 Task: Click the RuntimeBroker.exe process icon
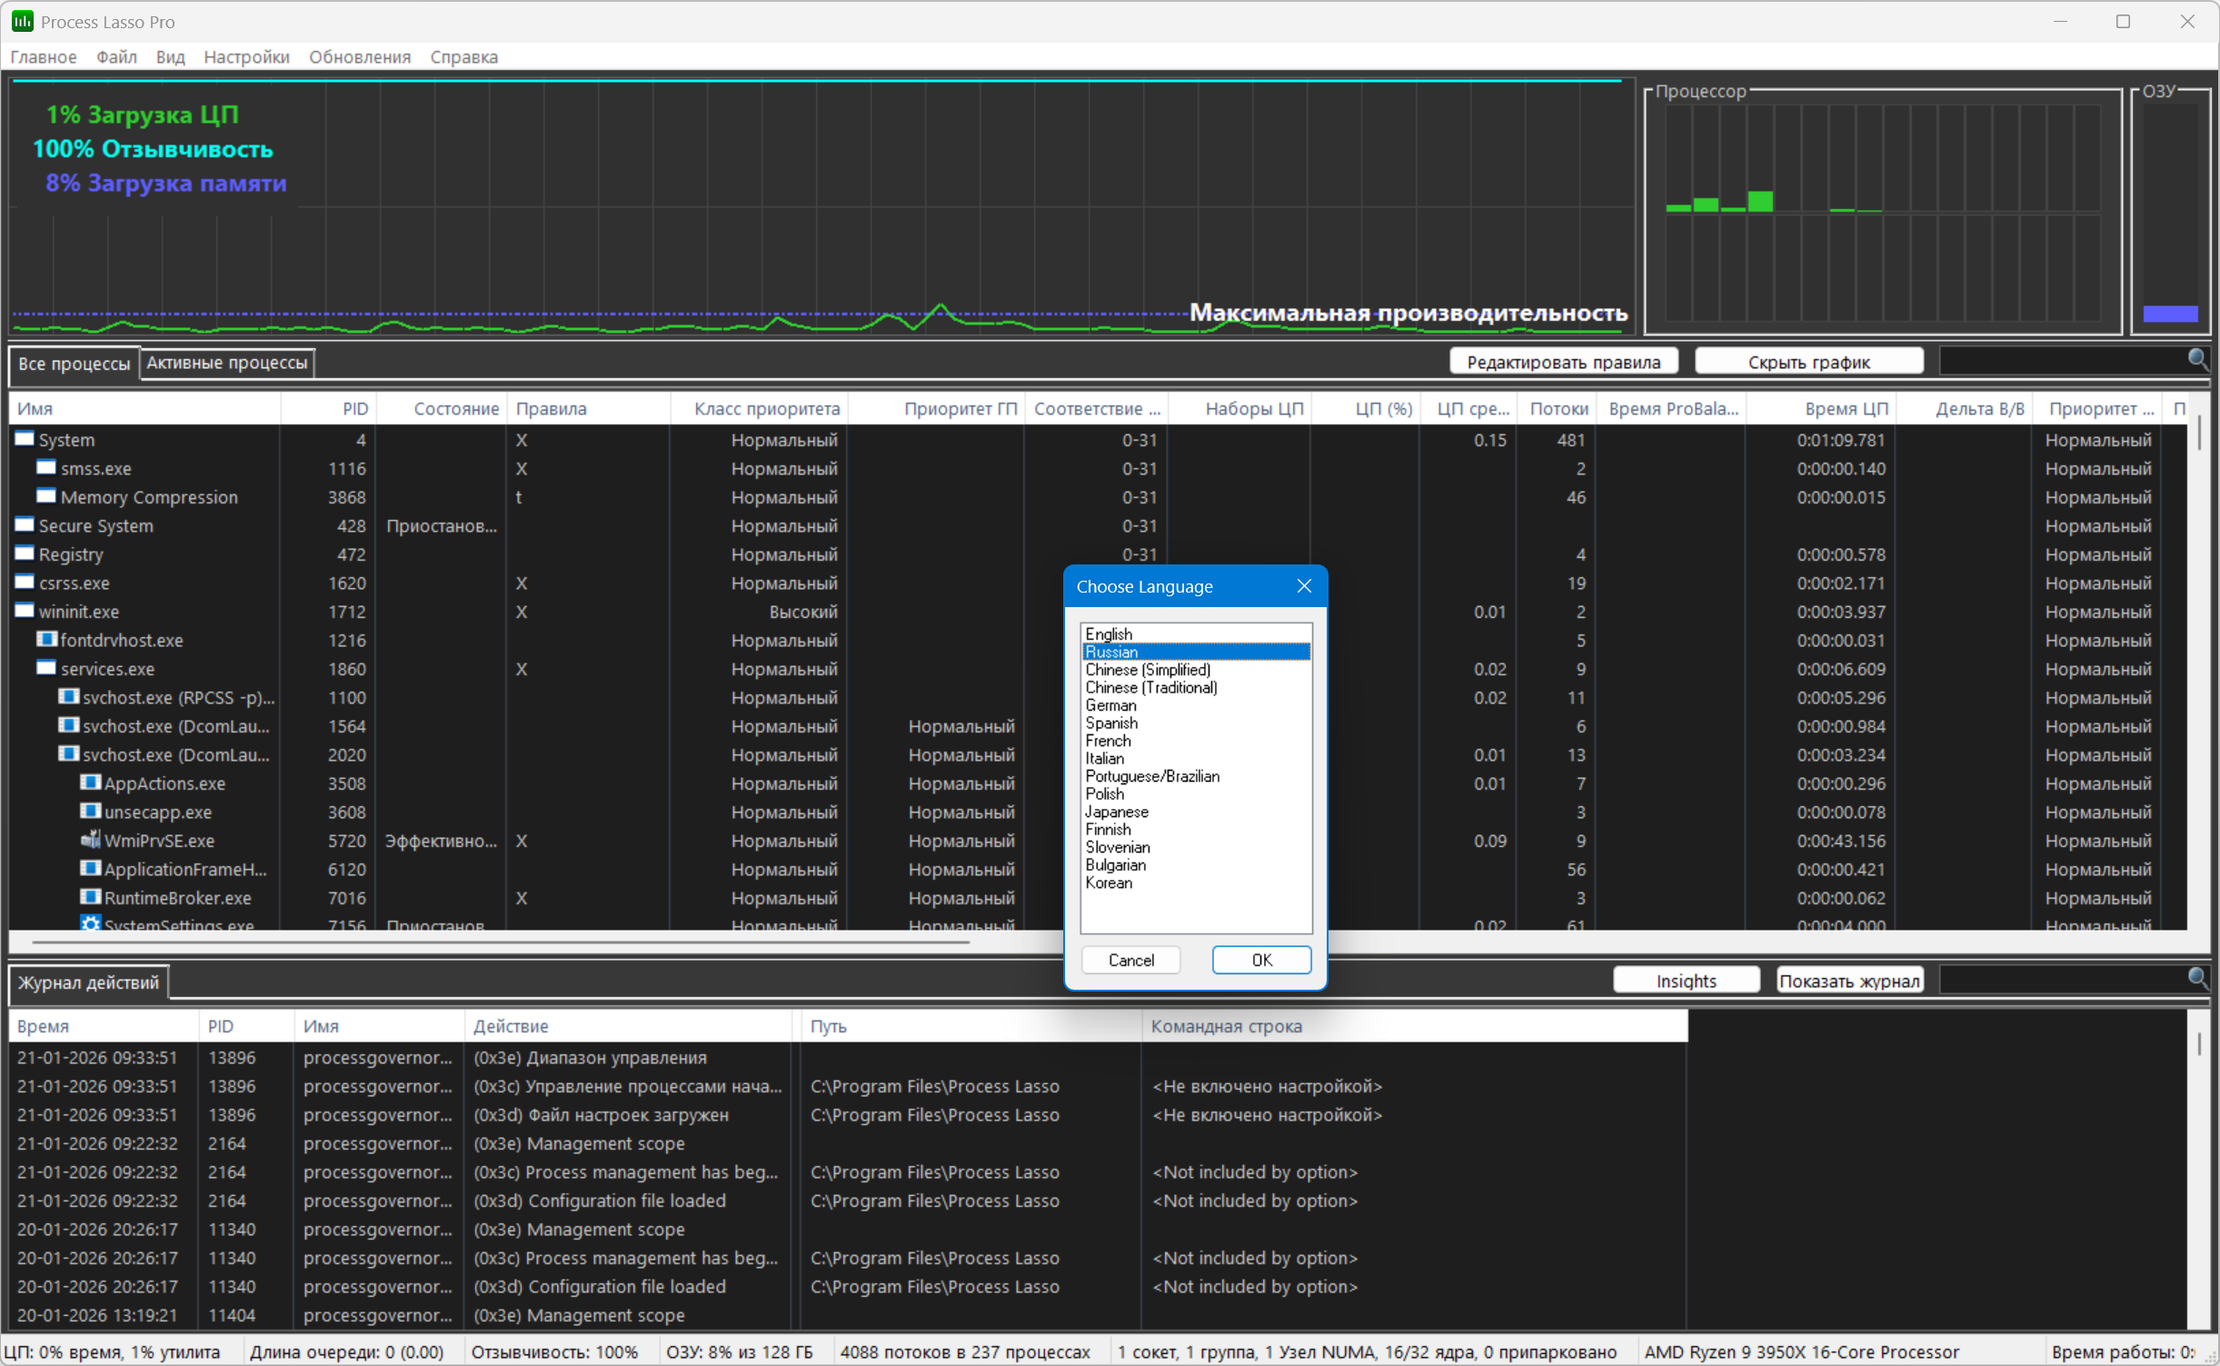pyautogui.click(x=90, y=897)
